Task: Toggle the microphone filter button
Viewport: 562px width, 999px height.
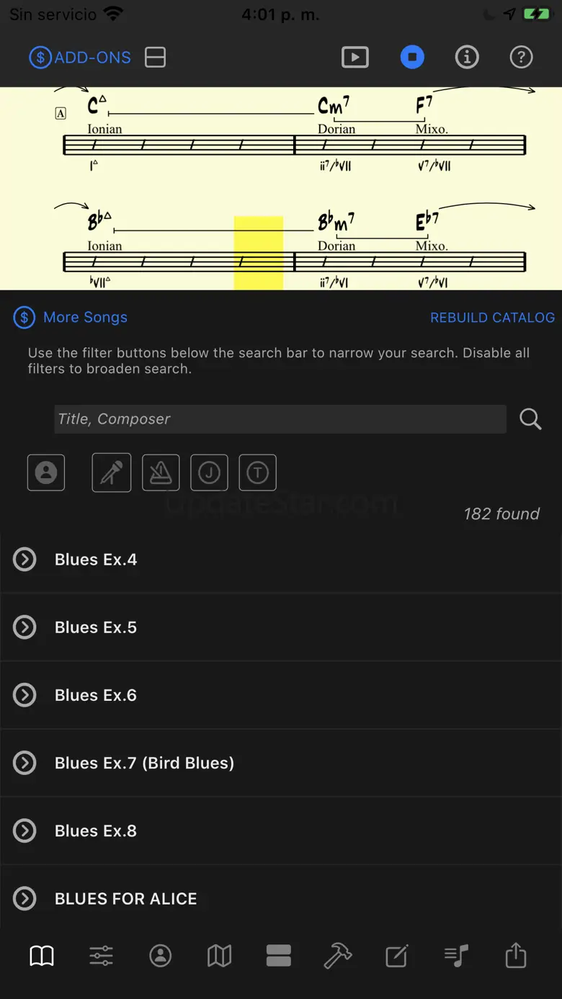Action: coord(112,472)
